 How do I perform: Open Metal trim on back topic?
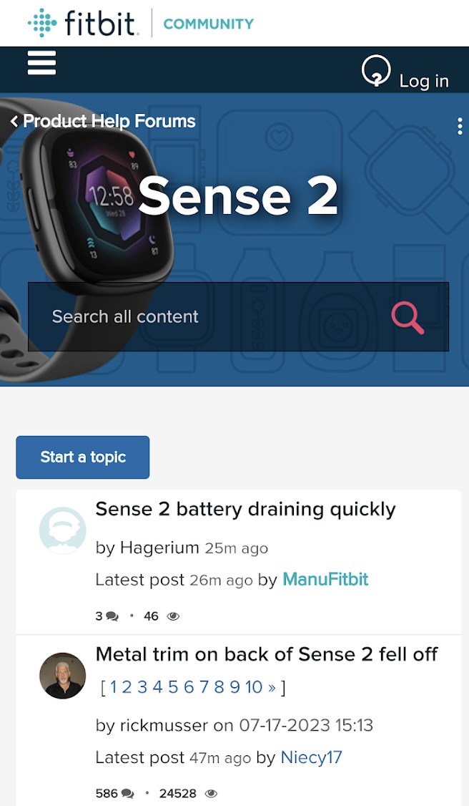point(266,654)
